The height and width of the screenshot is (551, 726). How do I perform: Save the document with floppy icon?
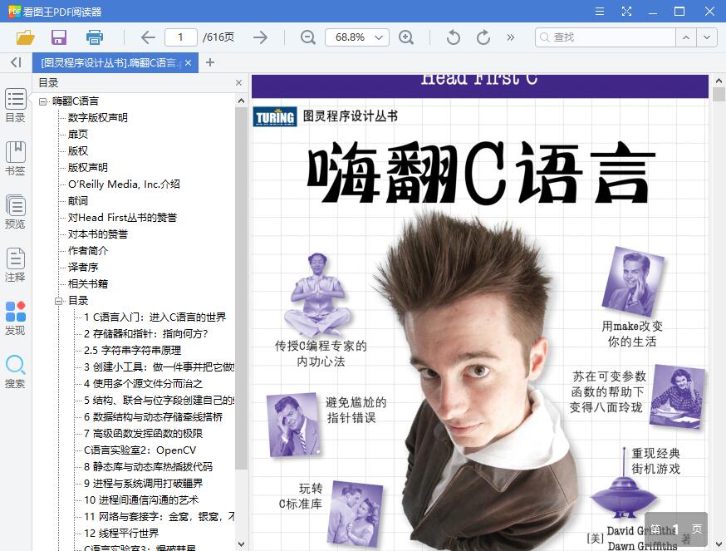coord(59,37)
